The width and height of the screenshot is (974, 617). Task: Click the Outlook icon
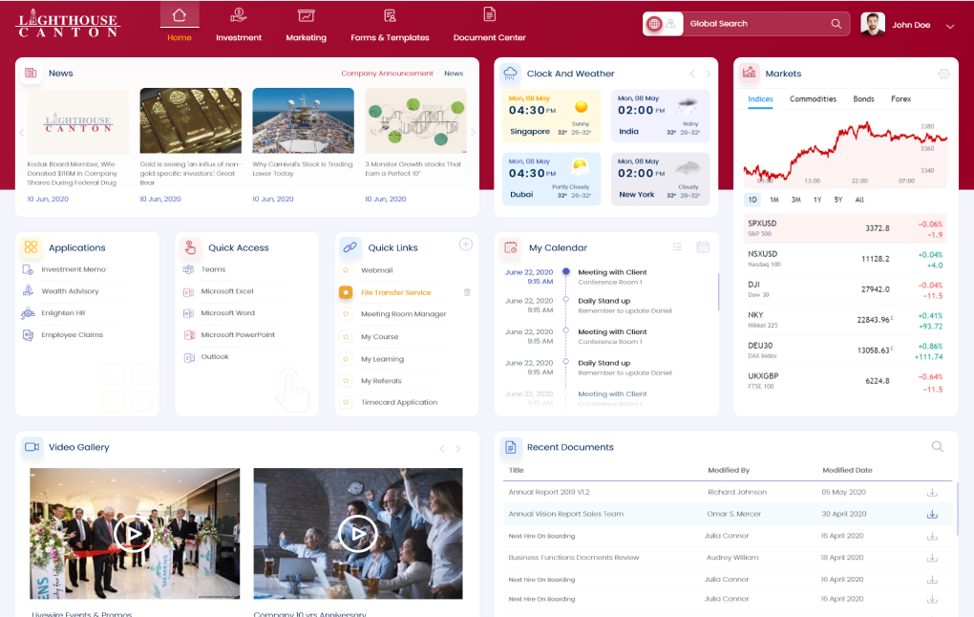point(189,357)
